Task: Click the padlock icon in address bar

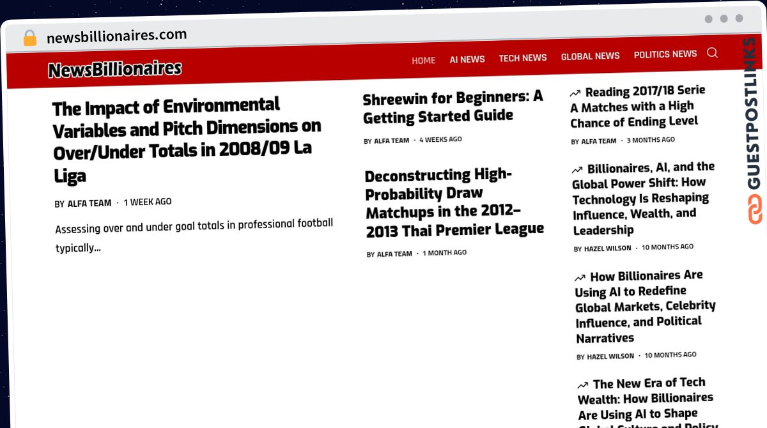Action: pyautogui.click(x=30, y=38)
